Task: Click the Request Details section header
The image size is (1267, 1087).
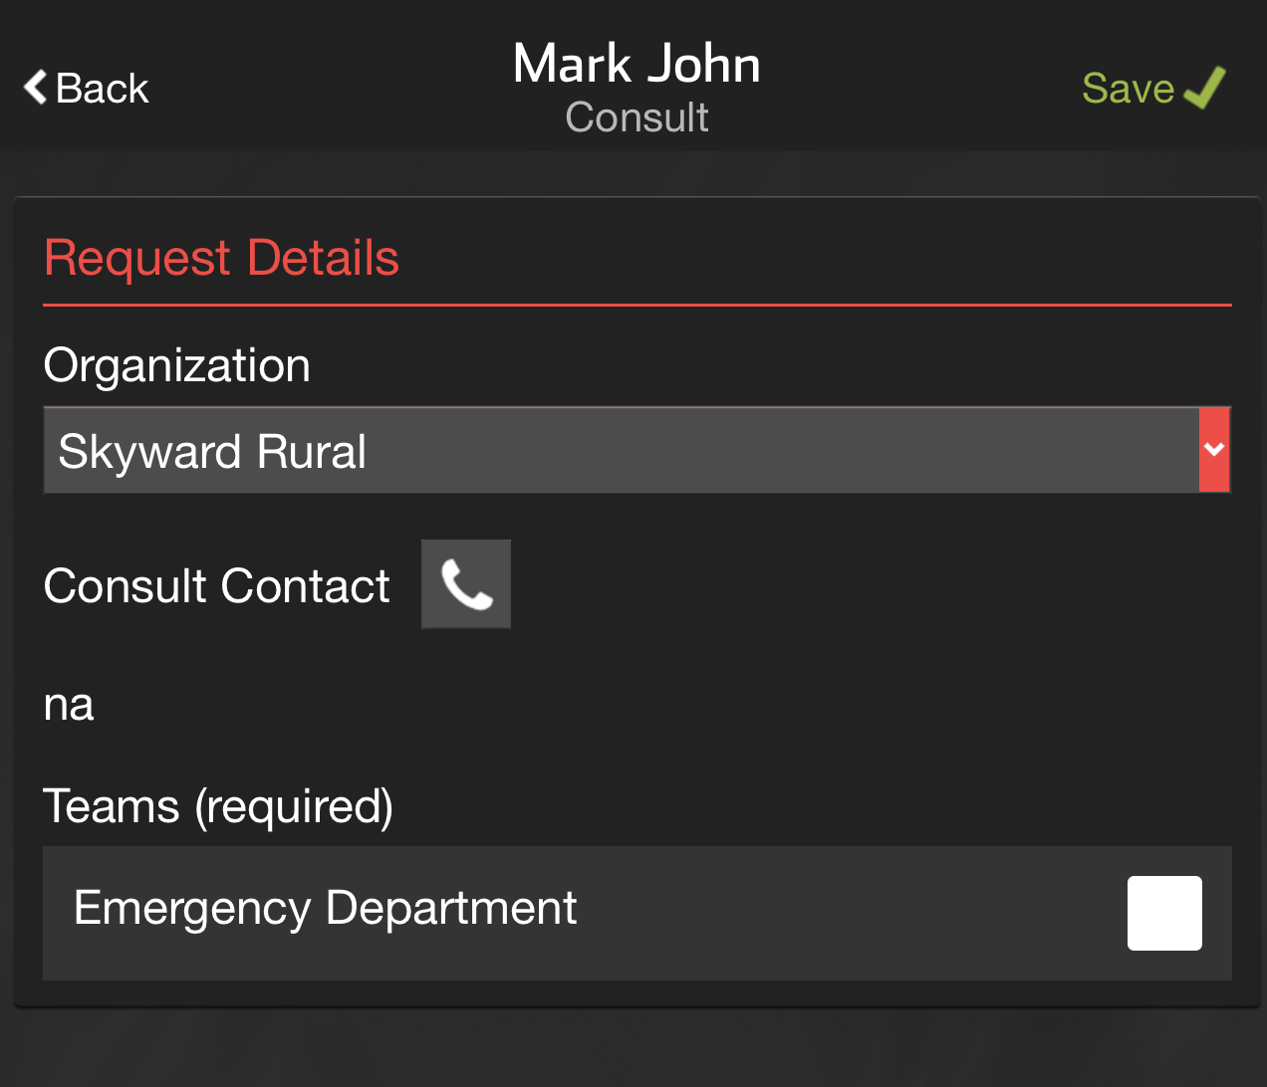Action: 222,258
